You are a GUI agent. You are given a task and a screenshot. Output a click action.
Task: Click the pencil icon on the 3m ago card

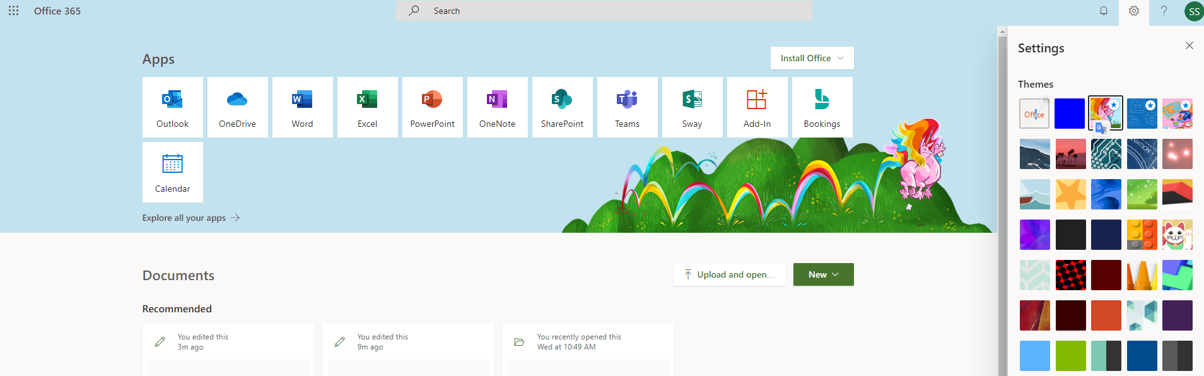click(160, 342)
